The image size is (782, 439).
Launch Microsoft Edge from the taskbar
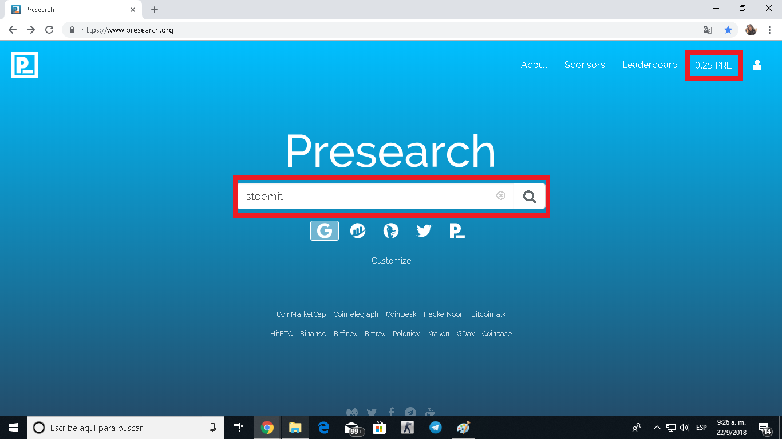tap(323, 428)
